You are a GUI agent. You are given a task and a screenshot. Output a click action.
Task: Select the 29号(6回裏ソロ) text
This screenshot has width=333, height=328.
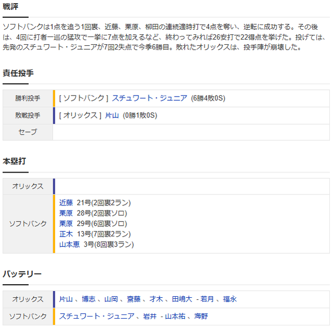point(102,224)
